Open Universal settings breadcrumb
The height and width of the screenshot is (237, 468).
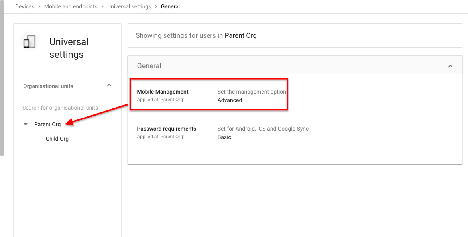tap(129, 6)
